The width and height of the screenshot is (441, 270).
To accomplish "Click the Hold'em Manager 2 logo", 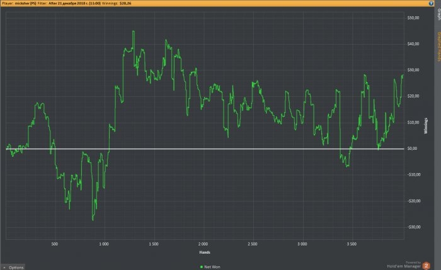I will [426, 266].
